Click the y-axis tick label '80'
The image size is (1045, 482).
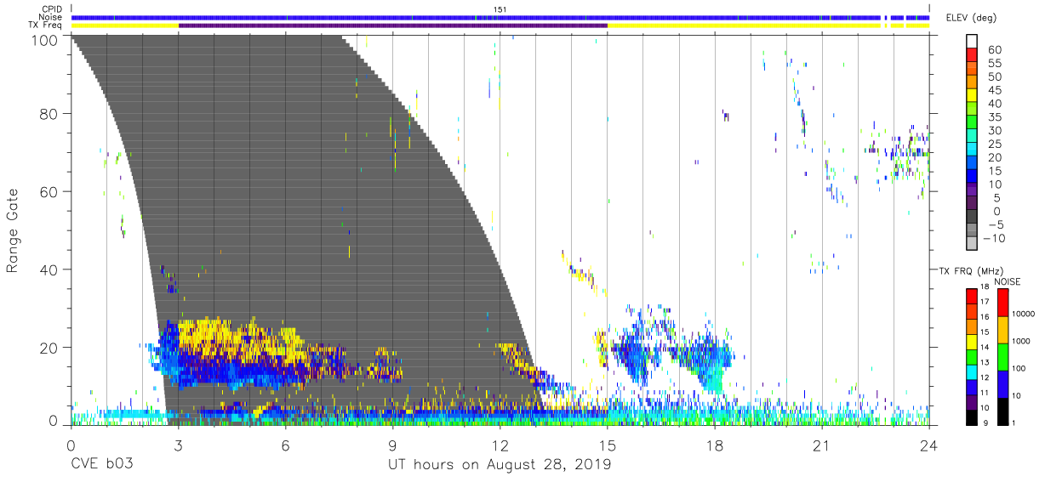pyautogui.click(x=50, y=113)
